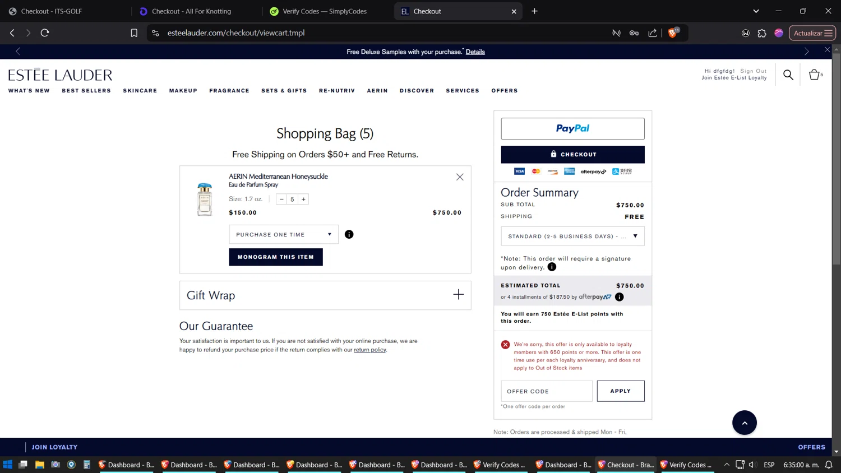Open the share page icon

pos(653,33)
